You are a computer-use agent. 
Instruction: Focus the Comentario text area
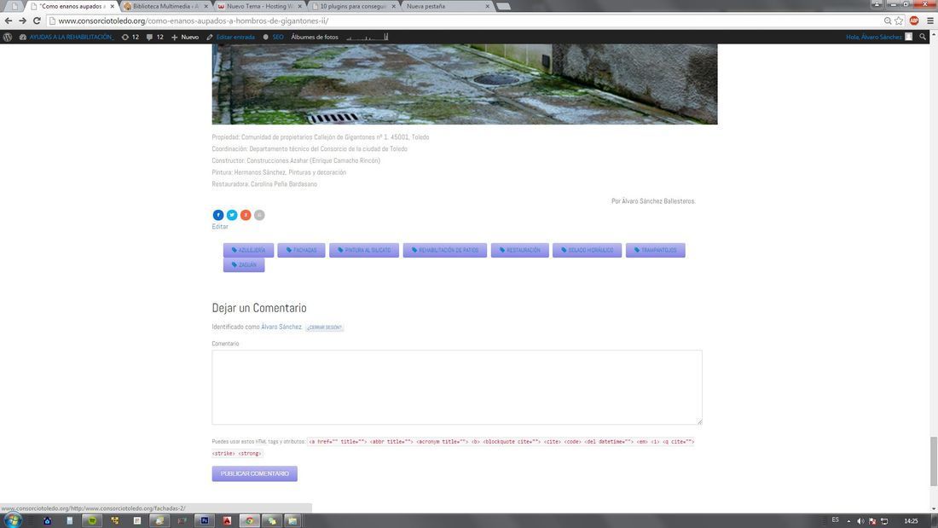457,387
